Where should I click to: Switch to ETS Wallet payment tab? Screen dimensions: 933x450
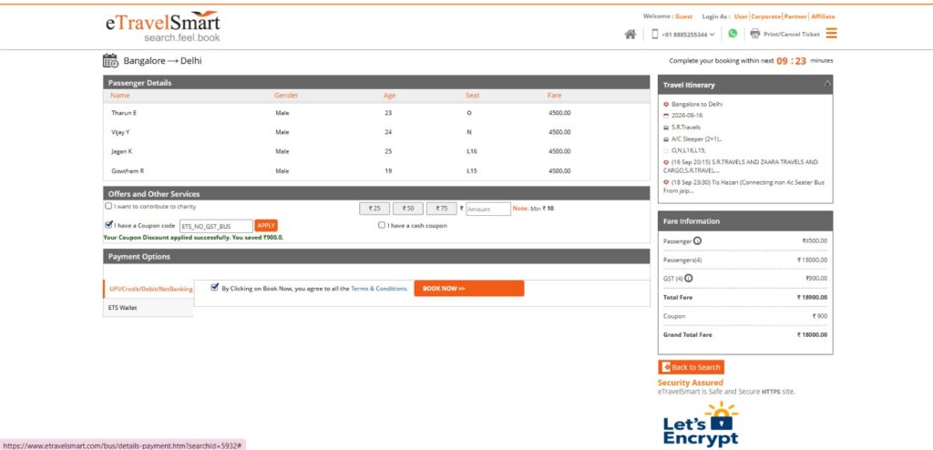(x=149, y=308)
